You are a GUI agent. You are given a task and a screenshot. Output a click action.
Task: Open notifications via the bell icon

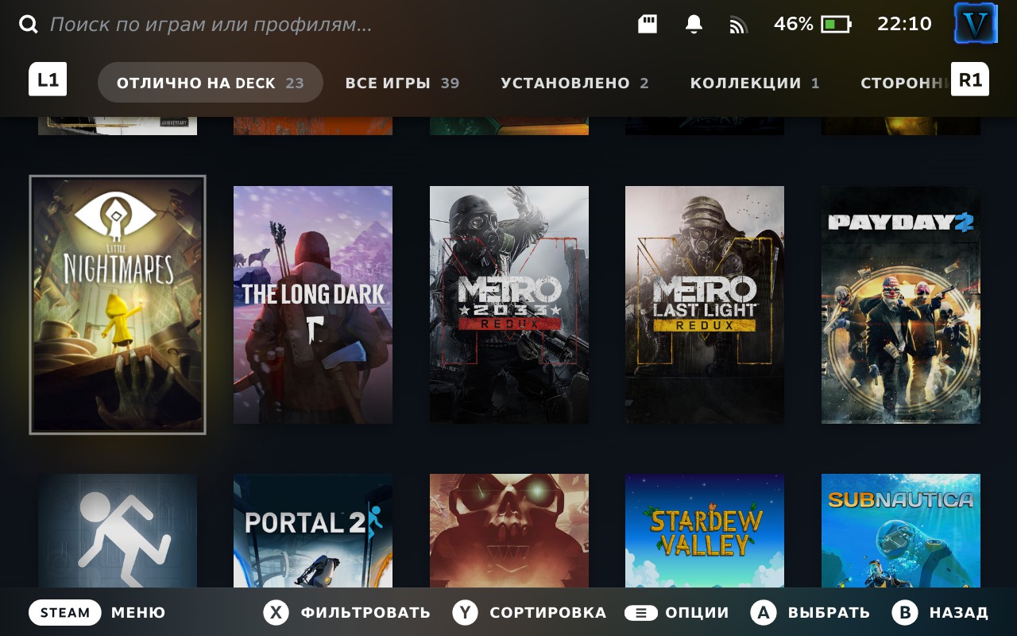pyautogui.click(x=691, y=24)
